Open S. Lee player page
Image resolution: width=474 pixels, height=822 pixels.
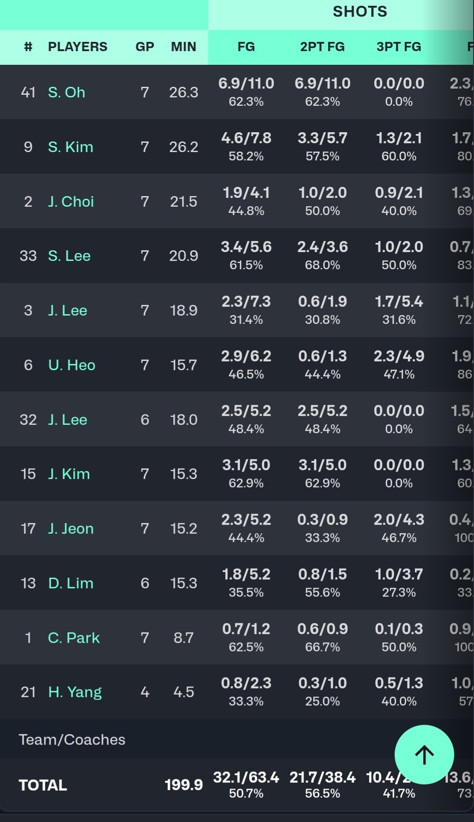(69, 256)
